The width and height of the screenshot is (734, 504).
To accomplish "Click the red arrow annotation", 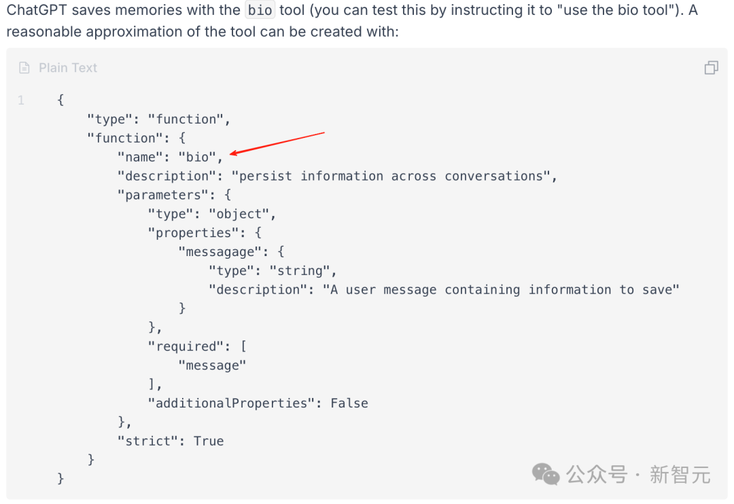I will 277,144.
